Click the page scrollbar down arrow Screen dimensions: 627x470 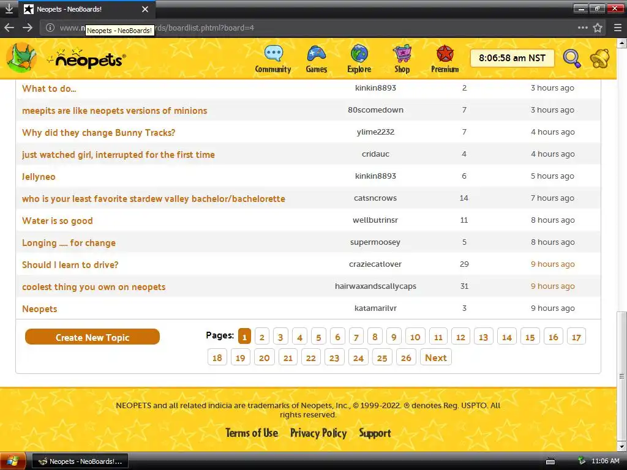622,446
